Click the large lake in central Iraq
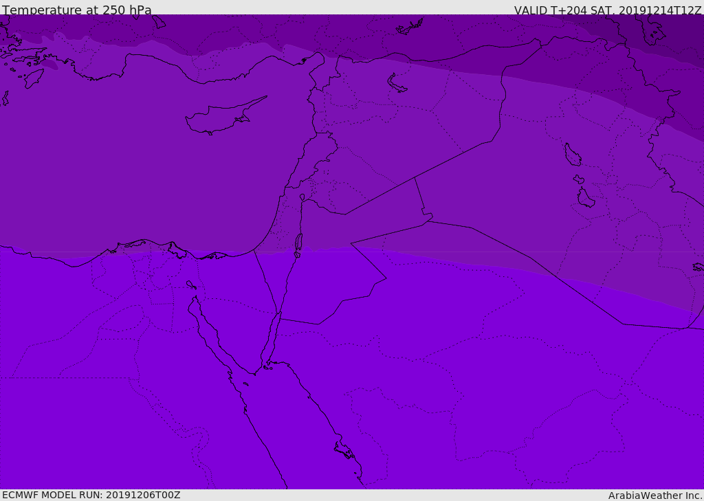The width and height of the screenshot is (704, 501). (x=573, y=155)
